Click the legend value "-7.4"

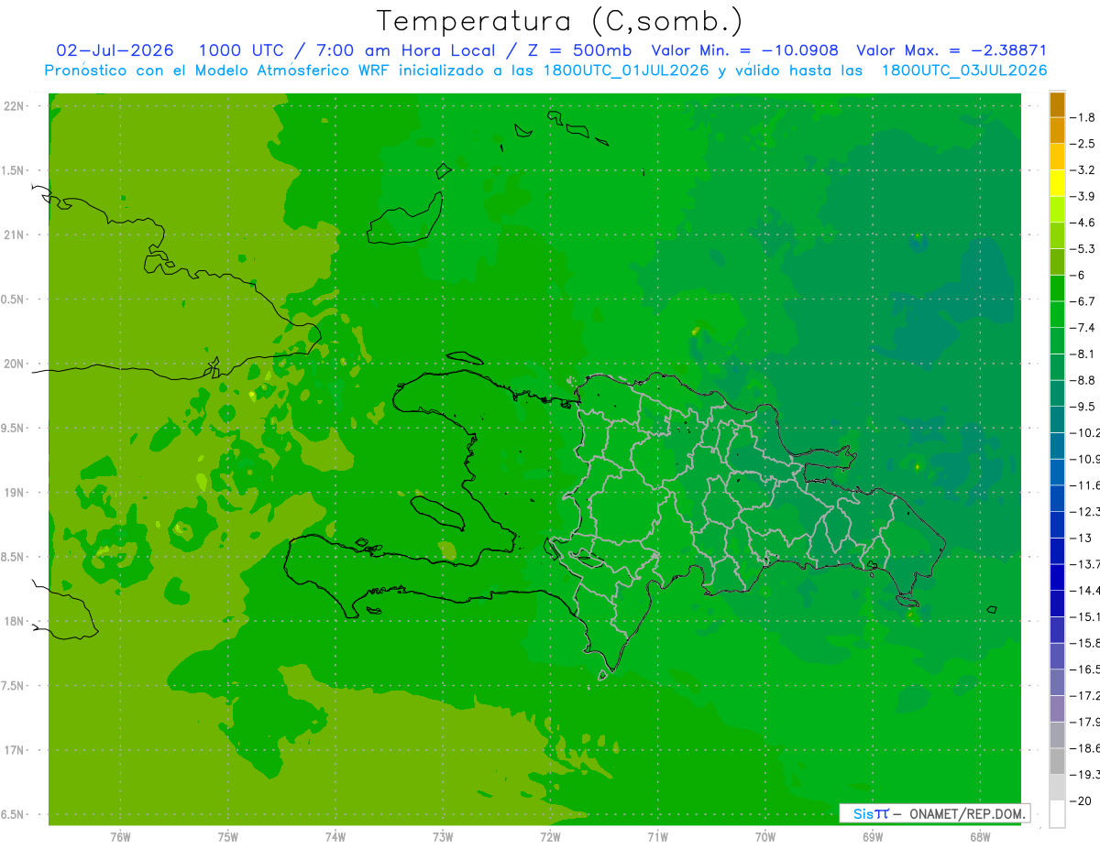[x=1084, y=328]
